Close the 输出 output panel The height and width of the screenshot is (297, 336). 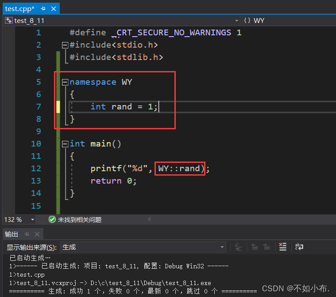37,234
